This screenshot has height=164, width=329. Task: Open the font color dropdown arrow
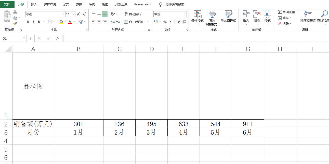coord(74,22)
